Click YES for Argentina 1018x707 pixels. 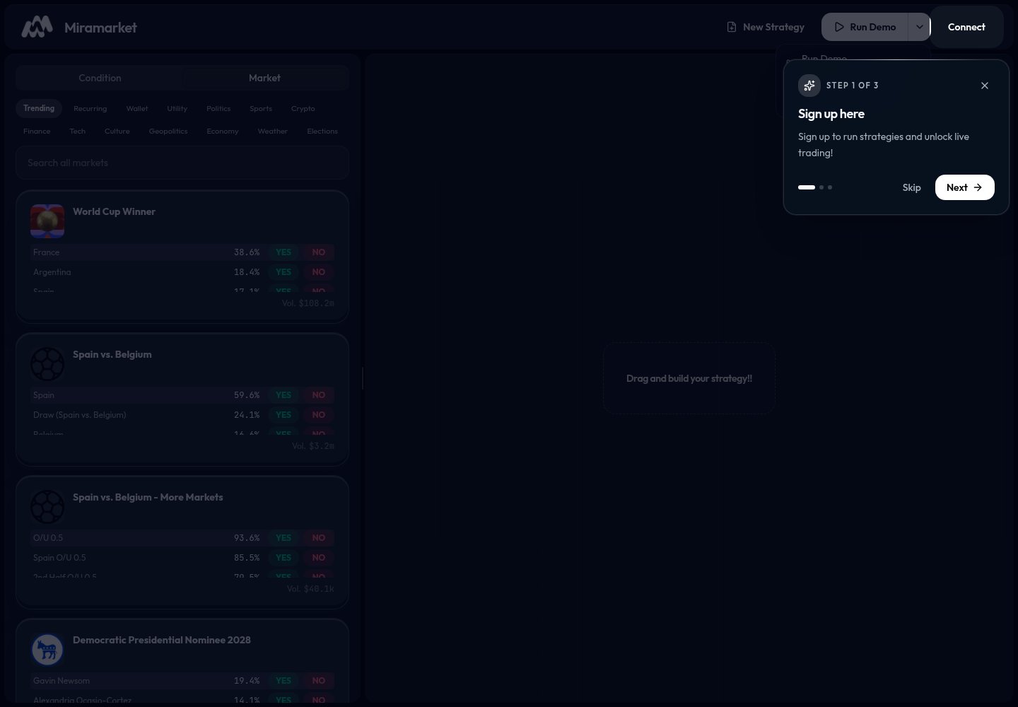pos(283,272)
